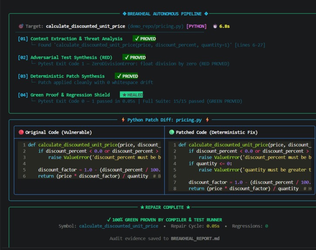Click the demo_repo/pricing.py file path
This screenshot has height=250, width=316.
click(x=156, y=26)
